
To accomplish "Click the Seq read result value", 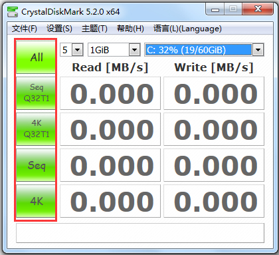I will [110, 165].
